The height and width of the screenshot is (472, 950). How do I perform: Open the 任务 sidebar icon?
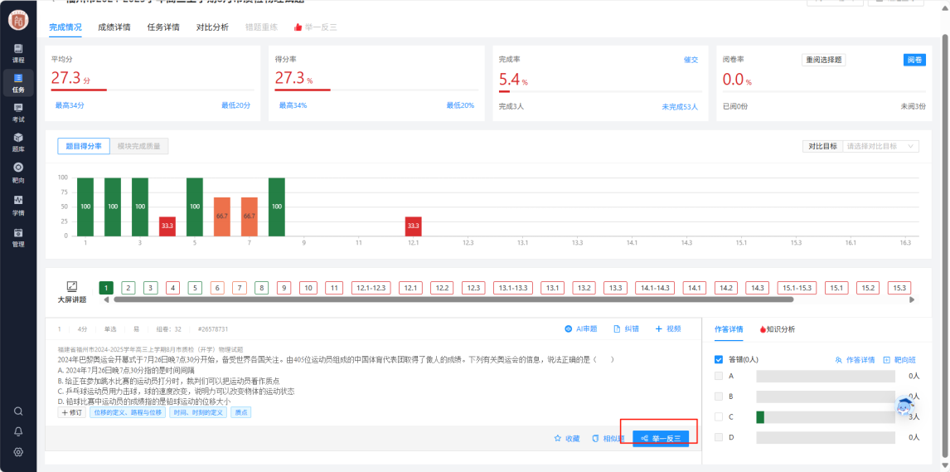coord(18,83)
